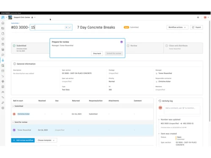
Task: Open the Forms clipboard icon in the sidebar
Action: click(3, 44)
